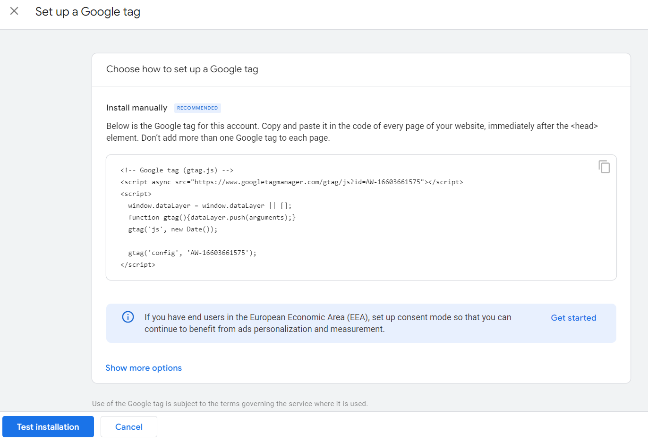Click the gtag config AW-16603661575 line
648x442 pixels.
click(192, 253)
